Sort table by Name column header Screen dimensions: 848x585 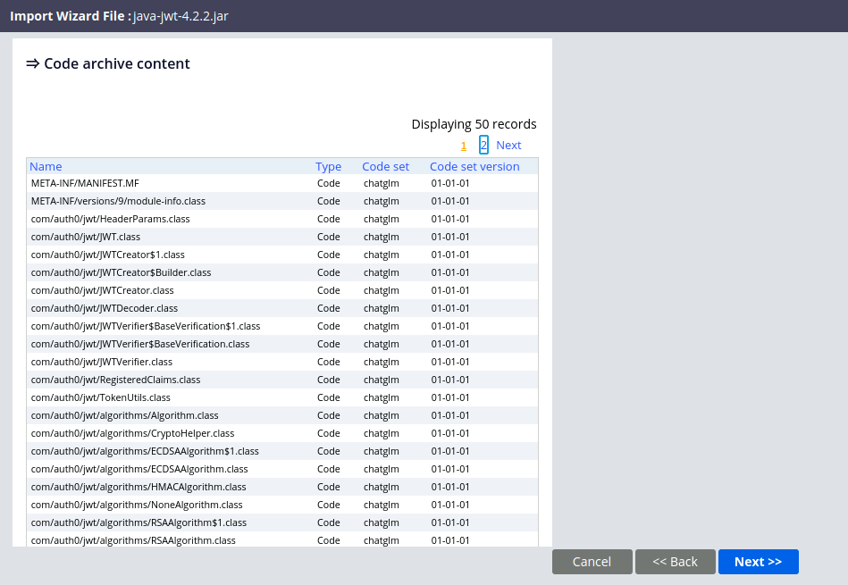[46, 166]
